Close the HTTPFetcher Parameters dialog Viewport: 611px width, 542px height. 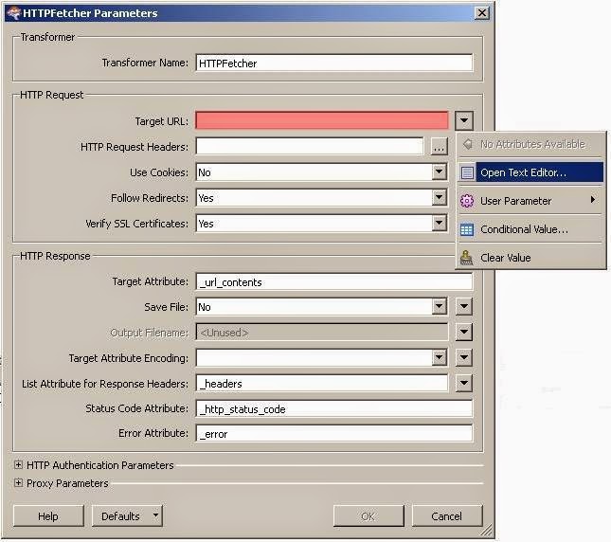(x=482, y=13)
